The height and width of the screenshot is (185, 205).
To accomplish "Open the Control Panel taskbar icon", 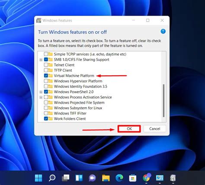I will (x=160, y=178).
